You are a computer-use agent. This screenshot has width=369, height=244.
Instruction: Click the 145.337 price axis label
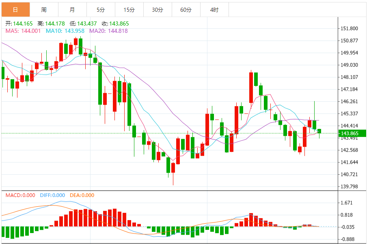click(349, 113)
